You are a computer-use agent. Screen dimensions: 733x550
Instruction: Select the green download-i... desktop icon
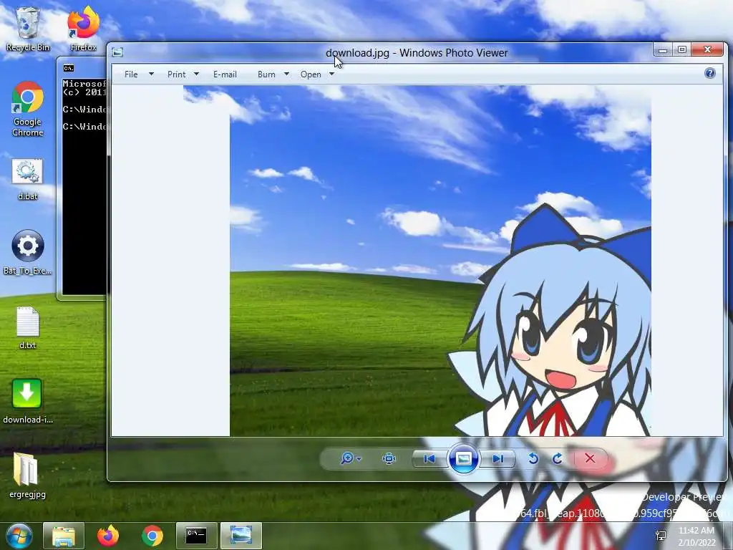28,401
